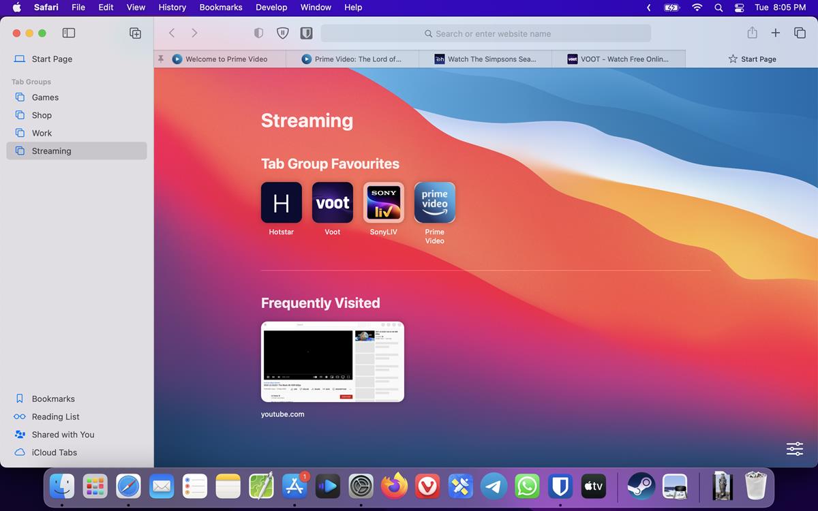This screenshot has height=511, width=818.
Task: Open Bookmarks in the sidebar
Action: coord(76,399)
